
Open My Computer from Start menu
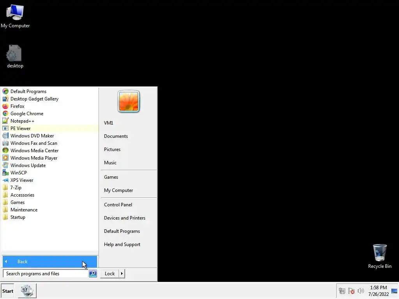point(118,190)
